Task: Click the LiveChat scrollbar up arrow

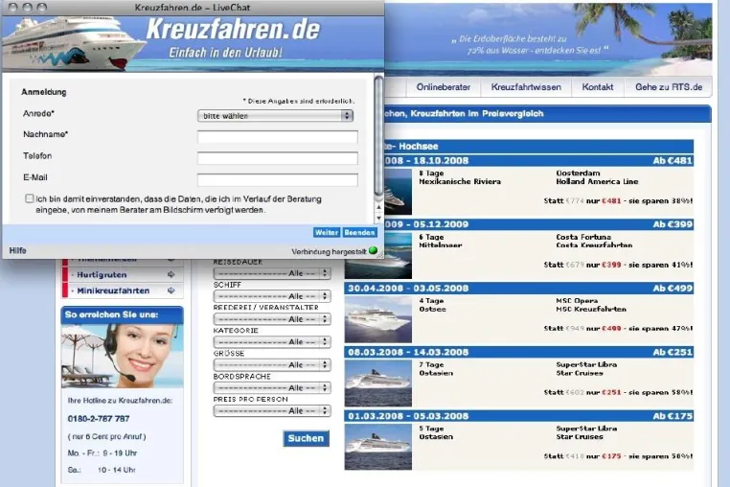Action: [378, 206]
